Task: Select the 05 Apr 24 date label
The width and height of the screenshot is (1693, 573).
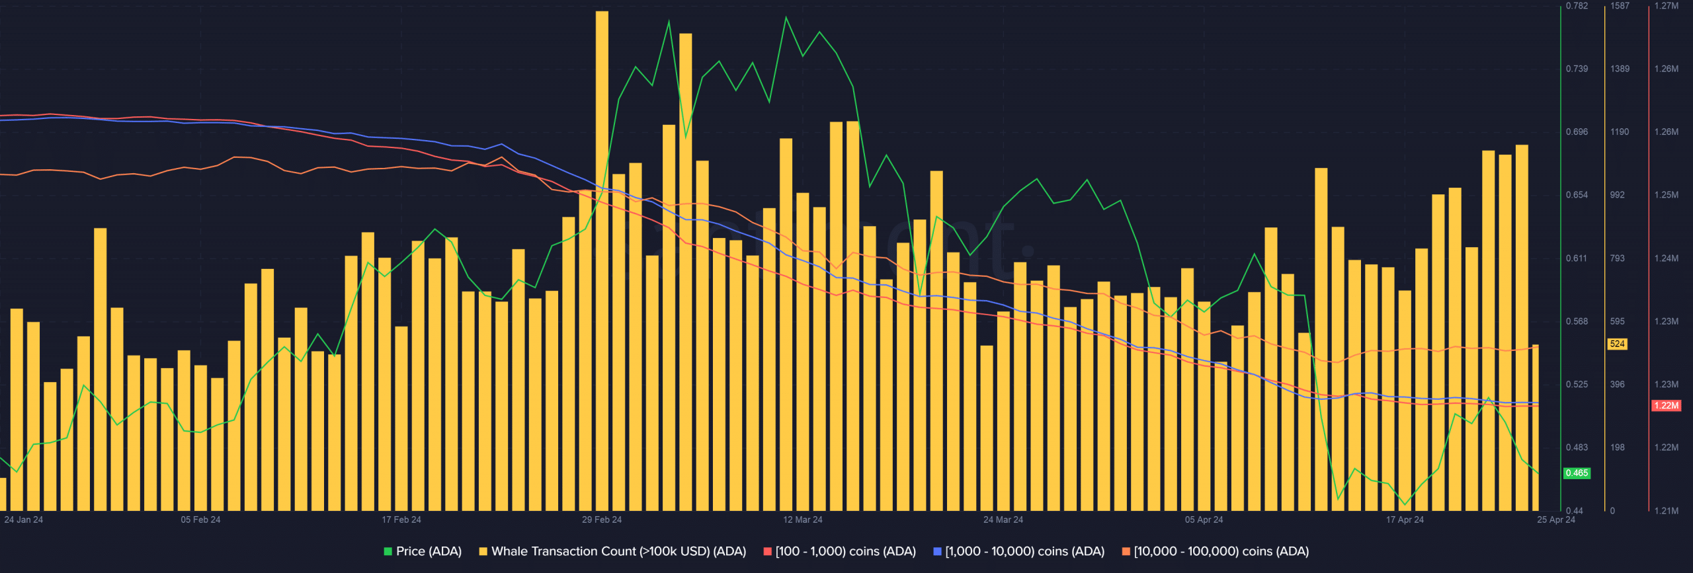Action: click(x=1204, y=519)
